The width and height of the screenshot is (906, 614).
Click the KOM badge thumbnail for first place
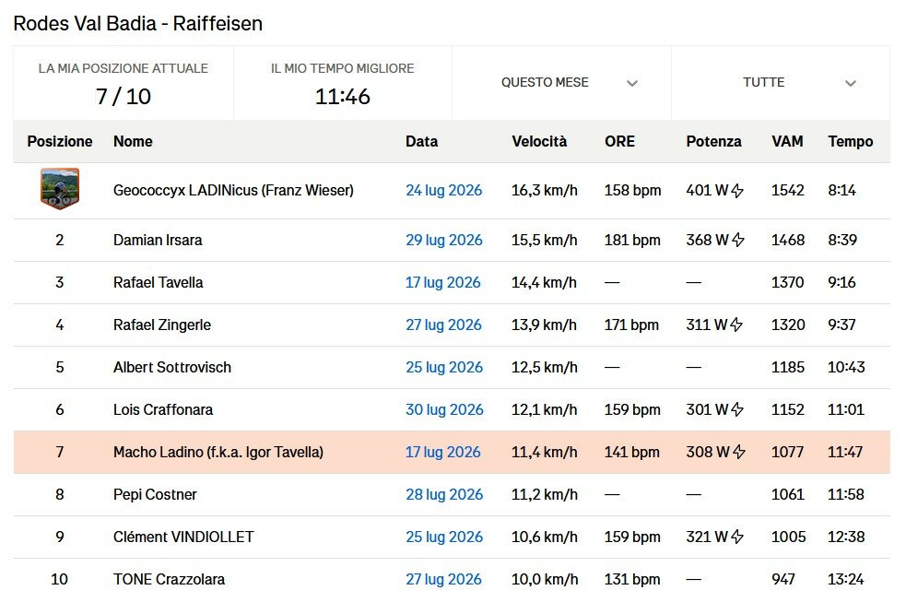[60, 188]
